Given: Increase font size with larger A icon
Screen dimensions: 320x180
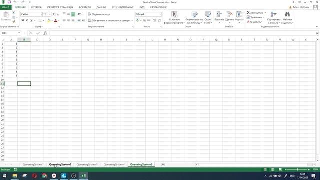Looking at the screenshot, I should coord(54,14).
